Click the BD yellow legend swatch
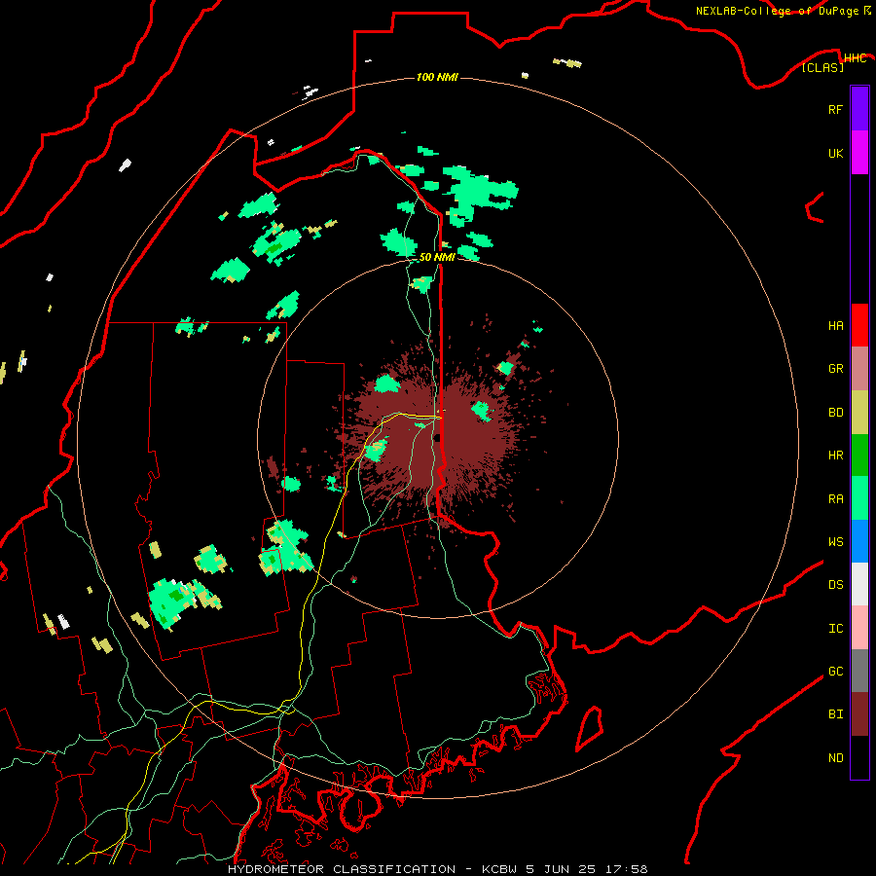This screenshot has height=876, width=876. tap(859, 413)
